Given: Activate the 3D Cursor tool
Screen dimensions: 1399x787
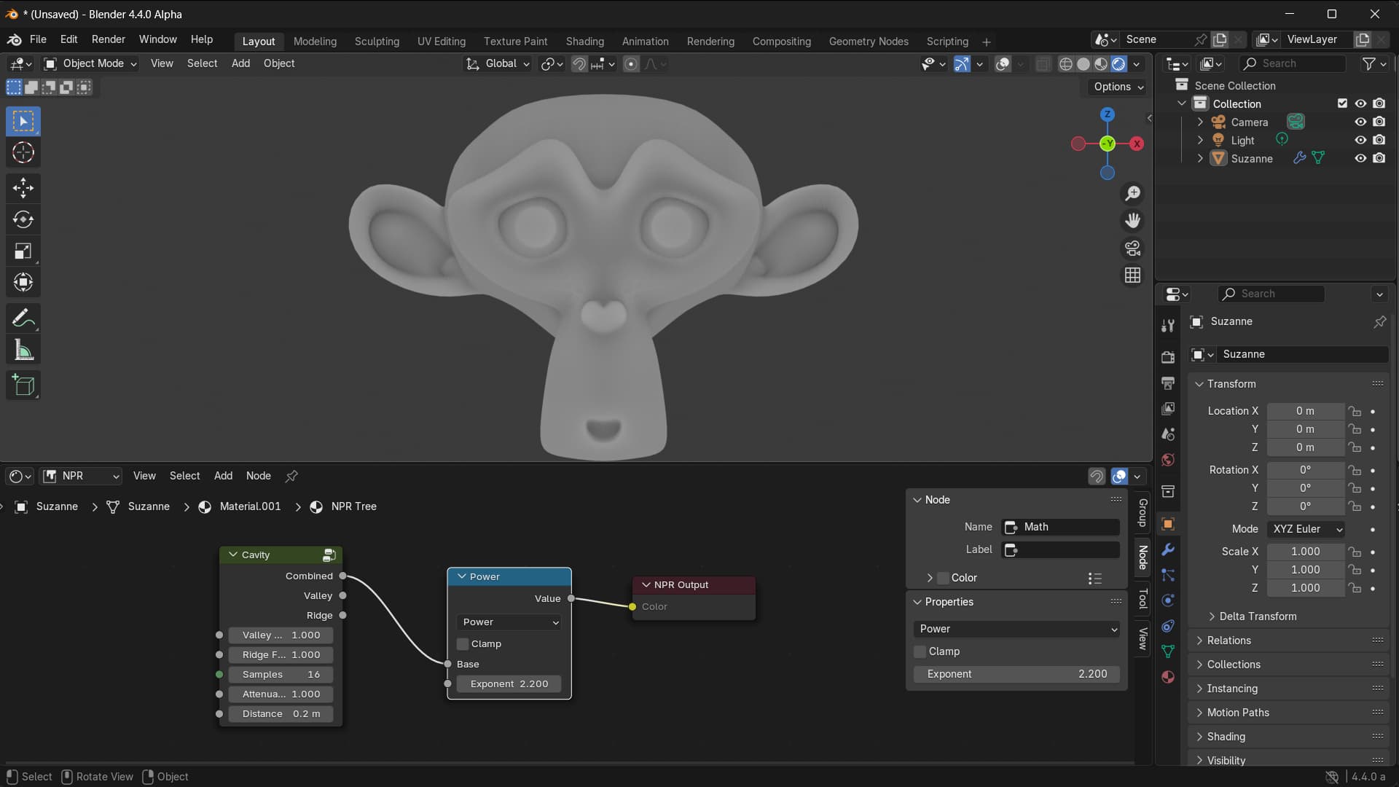Looking at the screenshot, I should 23,153.
